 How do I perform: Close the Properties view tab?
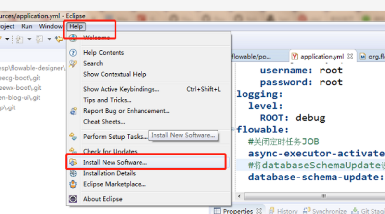[259, 211]
